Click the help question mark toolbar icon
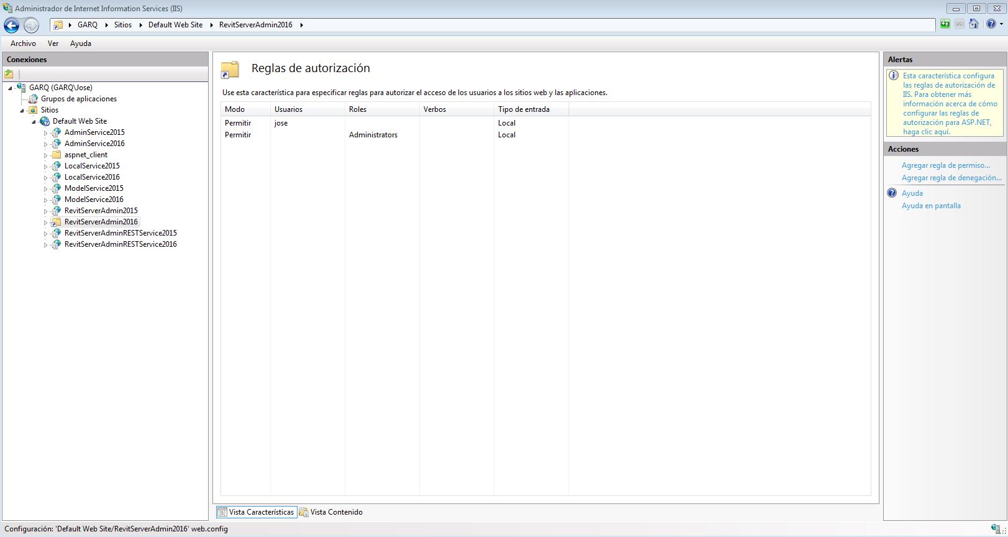1008x537 pixels. point(991,24)
